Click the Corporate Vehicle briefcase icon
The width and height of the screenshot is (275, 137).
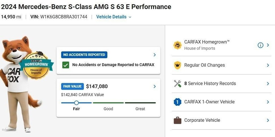[178, 120]
